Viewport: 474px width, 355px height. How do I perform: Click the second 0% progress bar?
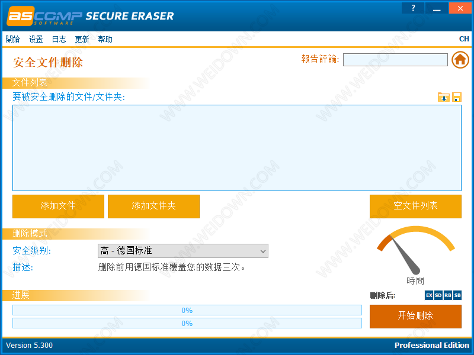point(187,323)
